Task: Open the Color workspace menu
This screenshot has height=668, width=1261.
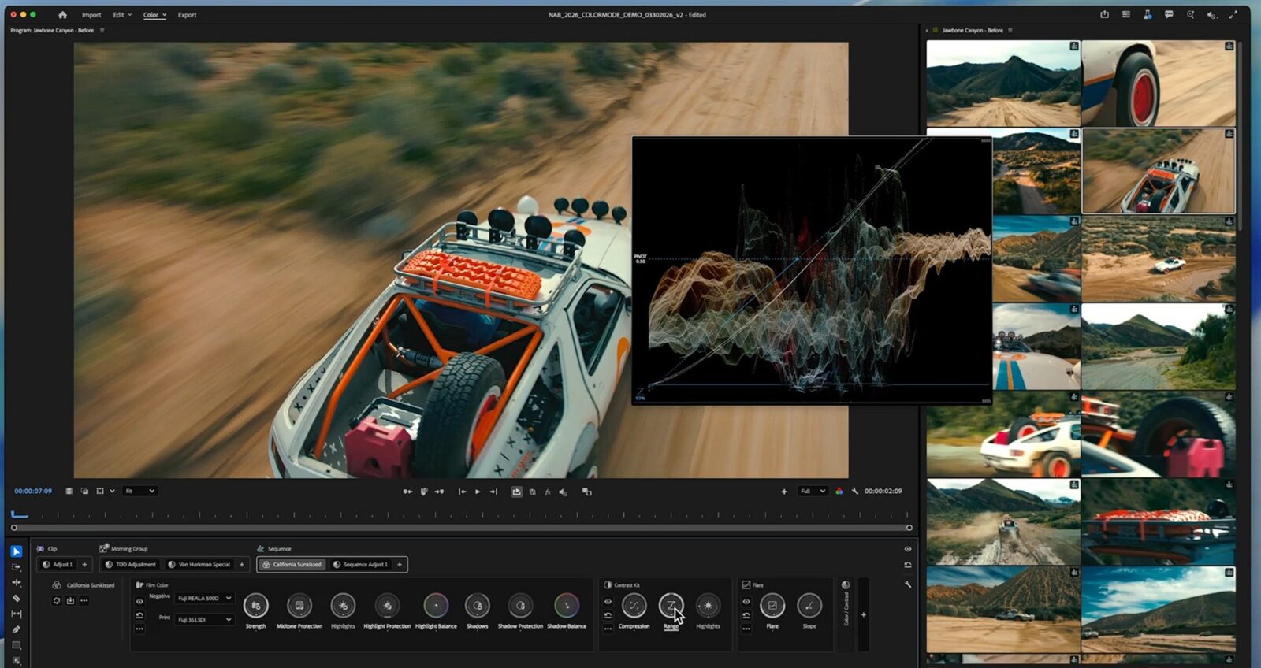Action: pos(154,15)
